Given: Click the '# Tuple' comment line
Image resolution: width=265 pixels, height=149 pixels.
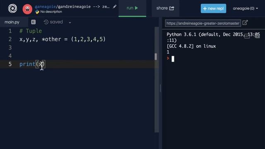Looking at the screenshot, I should [x=31, y=31].
